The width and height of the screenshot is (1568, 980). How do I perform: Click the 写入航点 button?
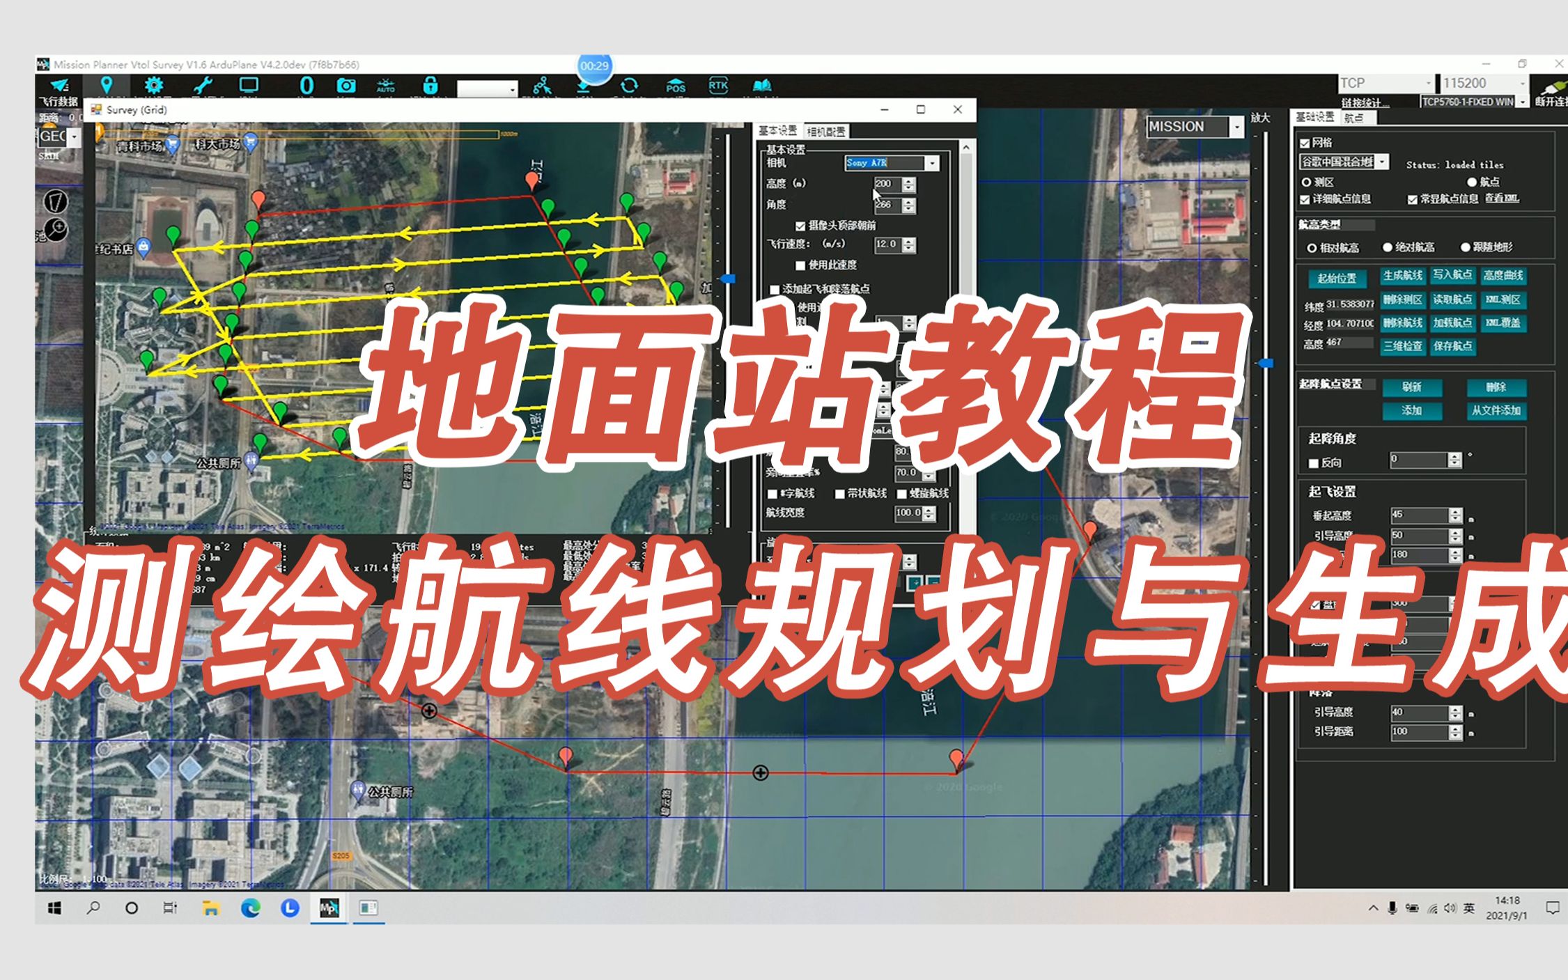click(1453, 276)
